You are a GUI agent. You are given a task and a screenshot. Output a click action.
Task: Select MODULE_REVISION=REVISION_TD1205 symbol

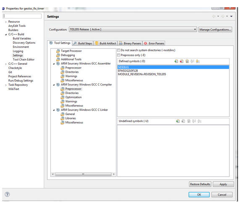[142, 74]
